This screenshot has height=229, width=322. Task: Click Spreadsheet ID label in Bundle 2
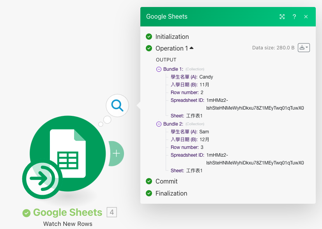pyautogui.click(x=187, y=155)
